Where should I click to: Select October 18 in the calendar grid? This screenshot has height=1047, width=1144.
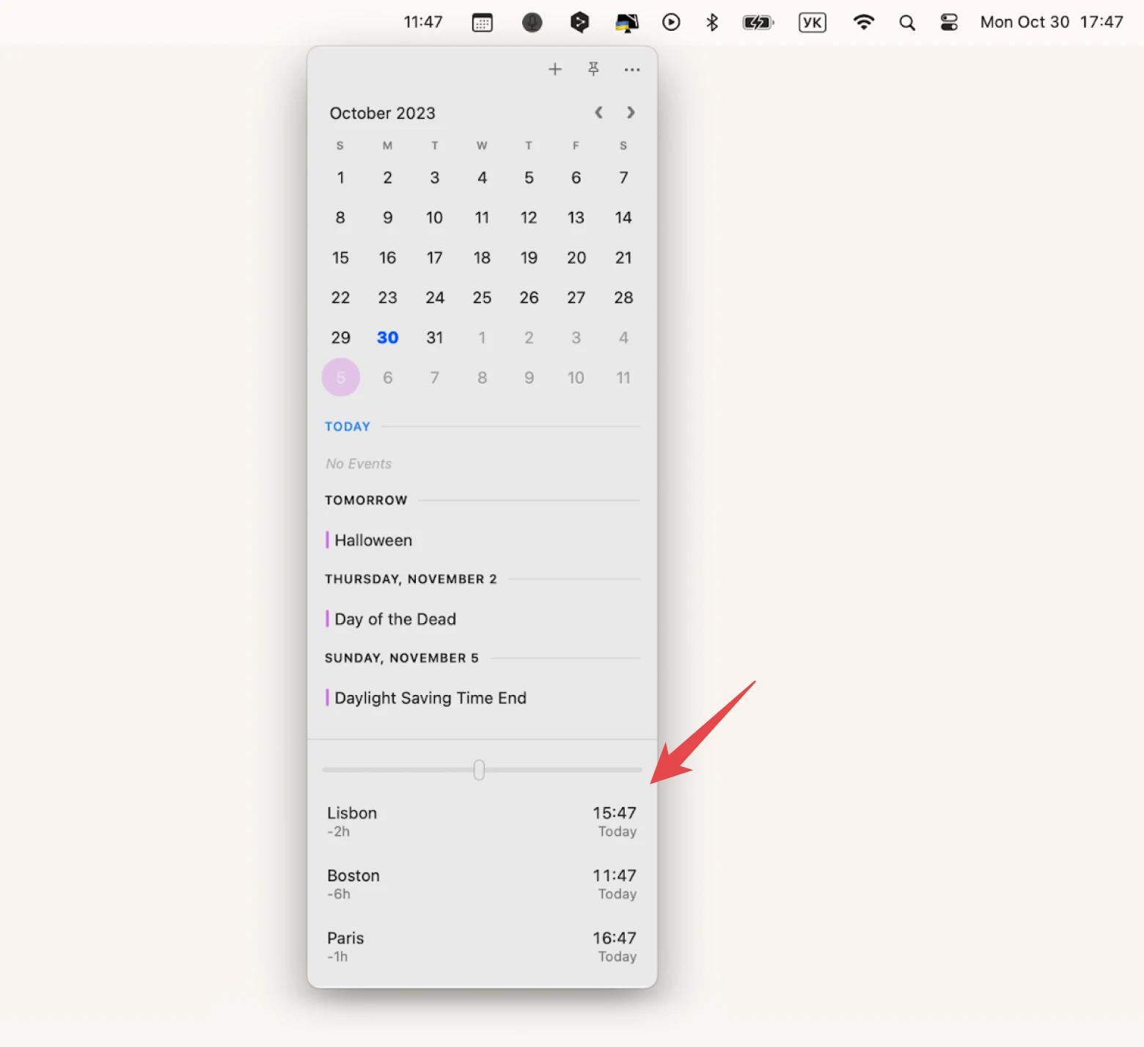482,257
